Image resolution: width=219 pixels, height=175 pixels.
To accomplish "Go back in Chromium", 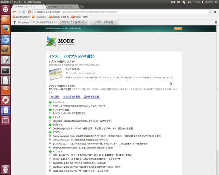I will (x=14, y=12).
